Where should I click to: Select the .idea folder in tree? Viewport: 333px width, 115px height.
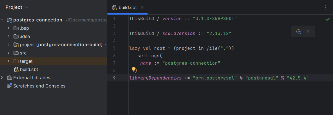pyautogui.click(x=25, y=36)
